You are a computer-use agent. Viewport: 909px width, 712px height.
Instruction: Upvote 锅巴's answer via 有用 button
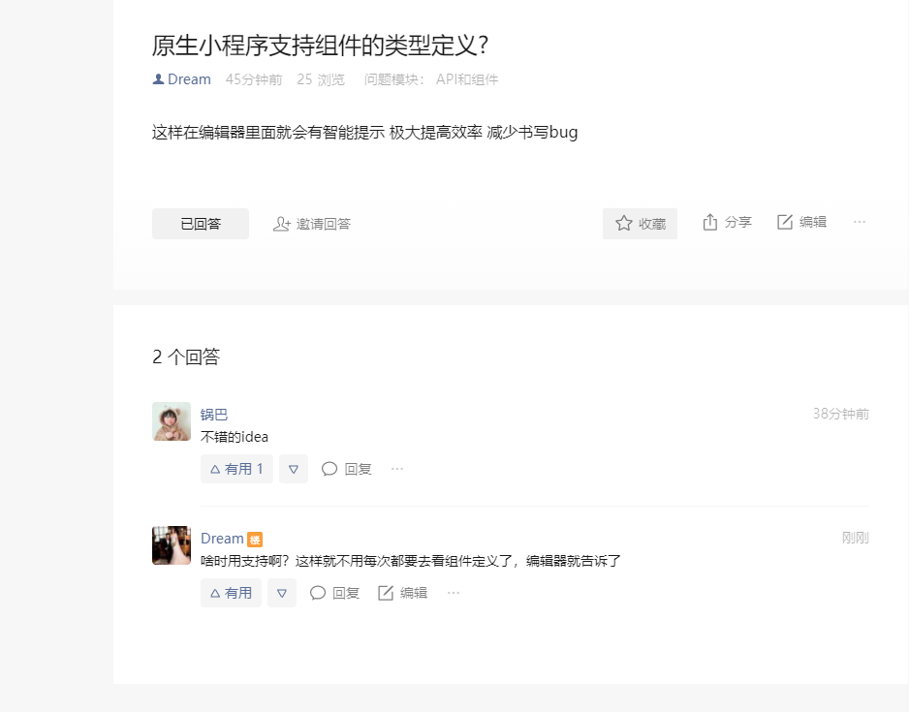tap(236, 468)
